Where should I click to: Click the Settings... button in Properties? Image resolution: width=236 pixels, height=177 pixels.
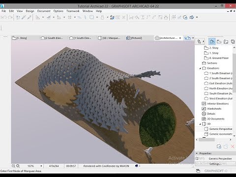point(215,164)
